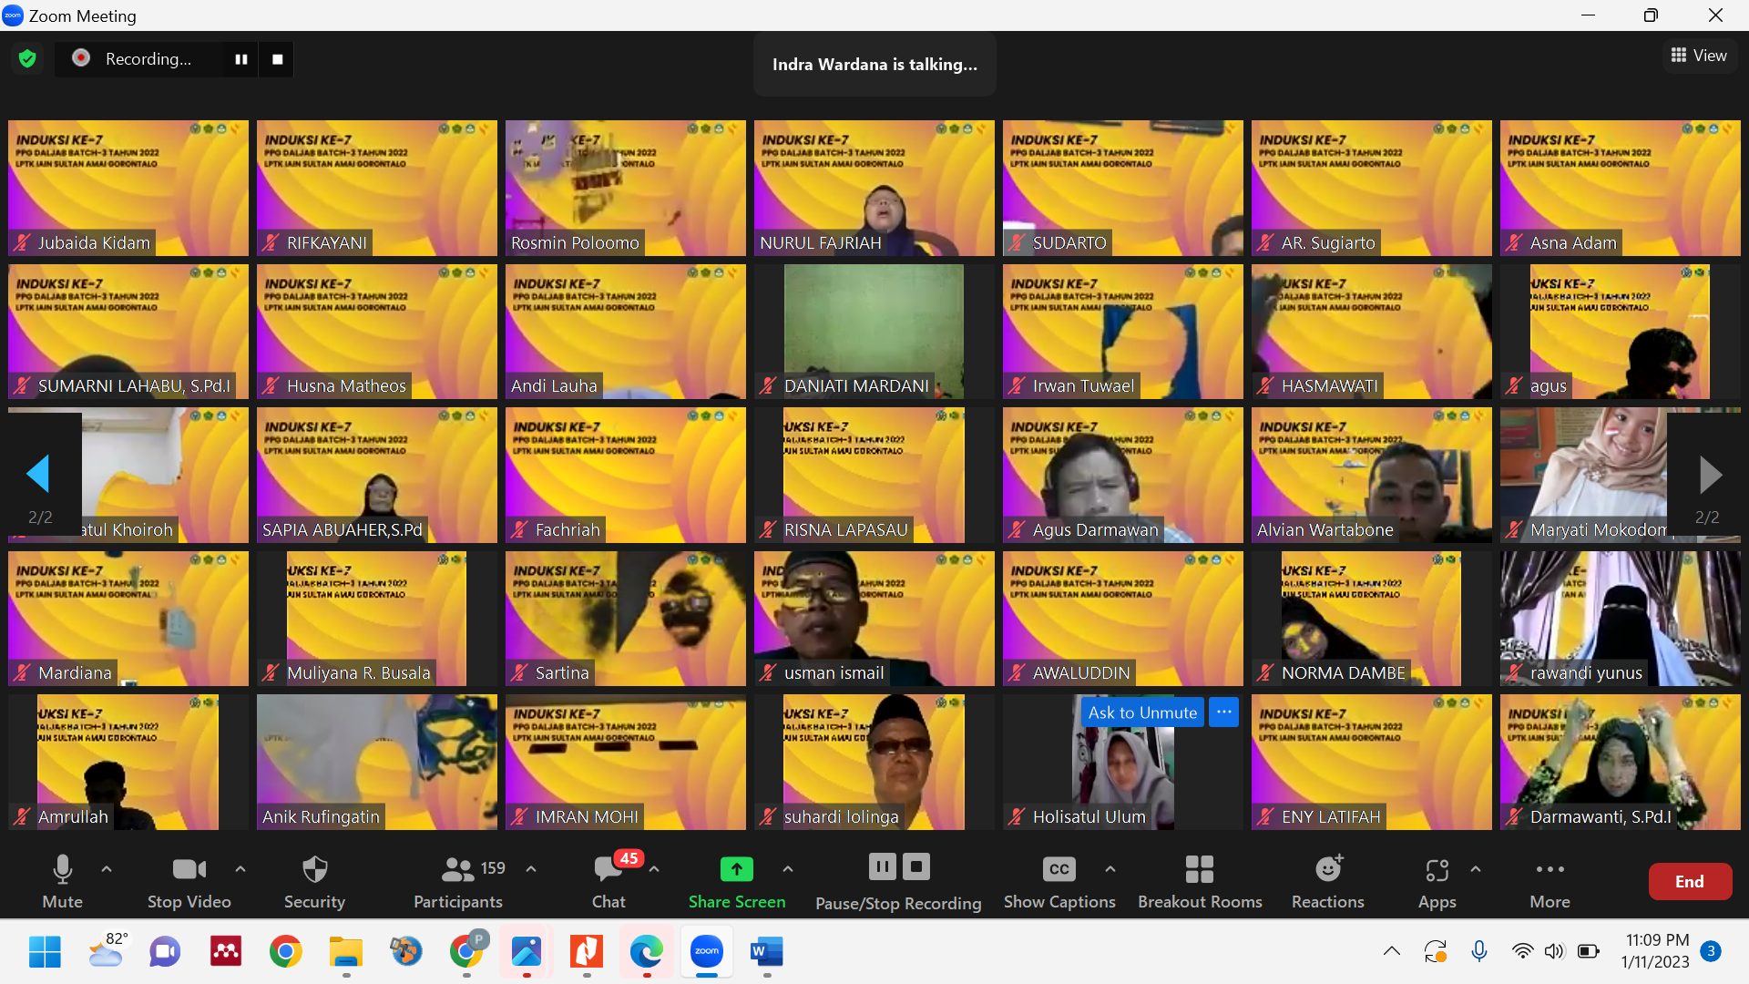
Task: Open the More menu
Action: (1550, 880)
